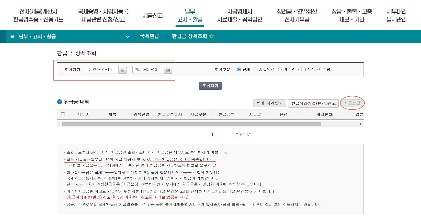Viewport: 421px width, 220px height.
Task: Click the 지급구분 column header
Action: click(198, 114)
